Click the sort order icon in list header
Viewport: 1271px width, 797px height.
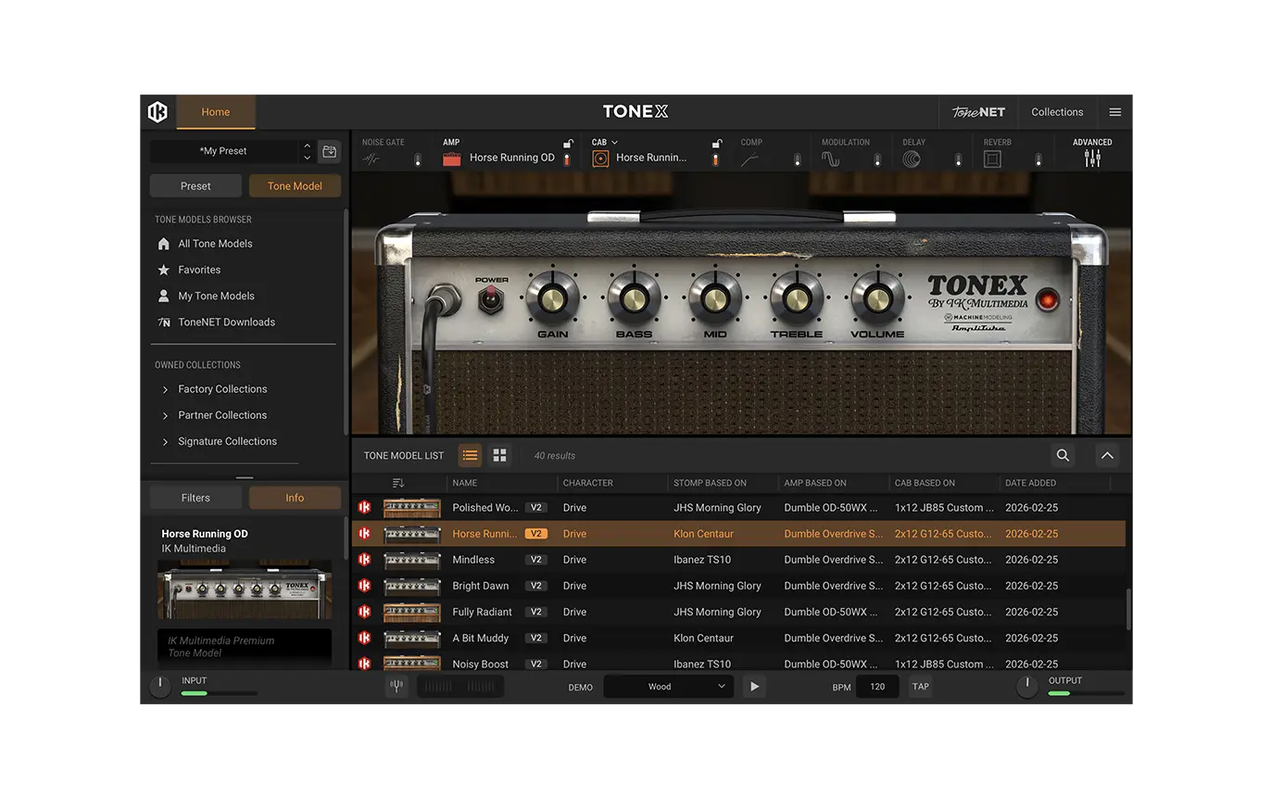[398, 483]
